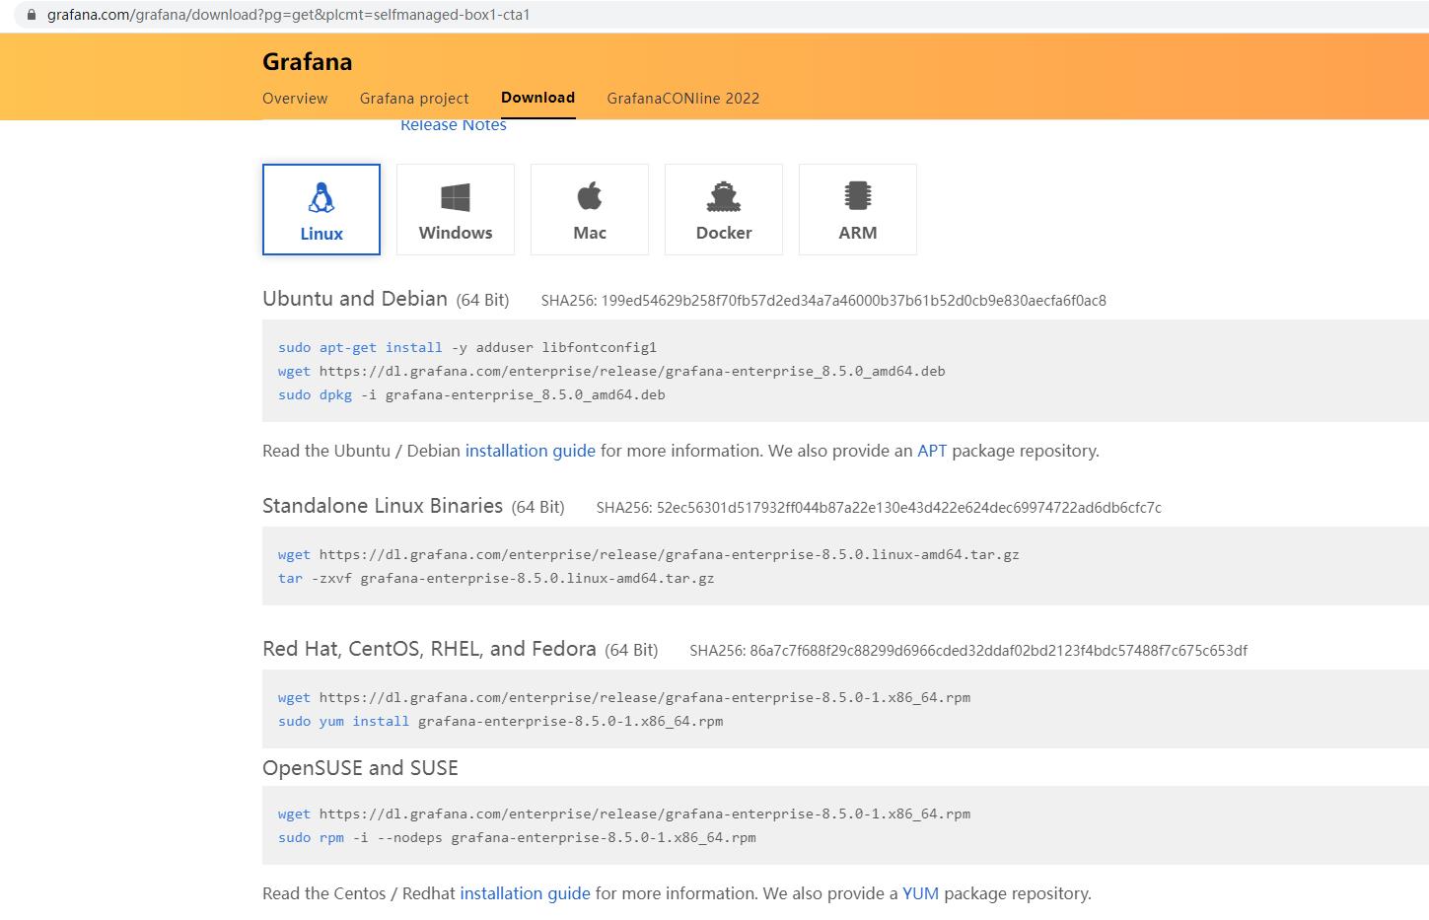Click the Linux label in platform selector
Viewport: 1429px width, 920px height.
coord(322,234)
